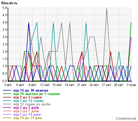
Task: Select legend entry 'від 7 до 14 днів'
Action: pos(27,115)
